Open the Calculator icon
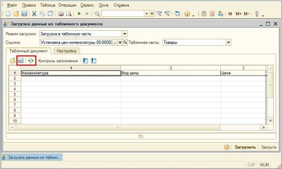The width and height of the screenshot is (282, 169). click(204, 14)
